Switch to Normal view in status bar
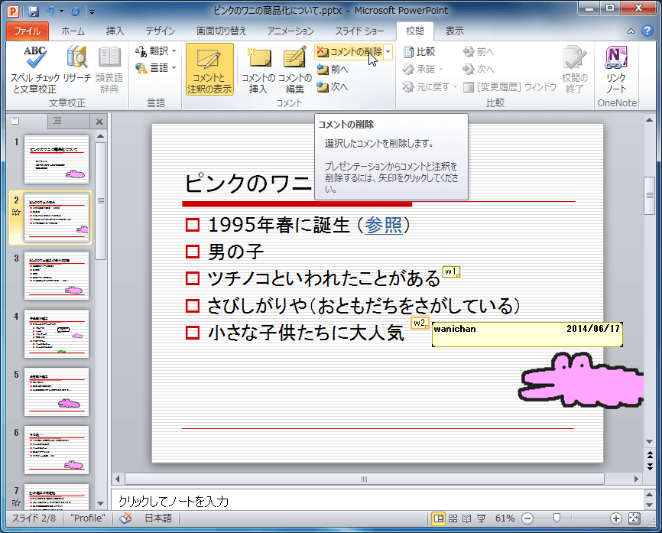662x533 pixels. pyautogui.click(x=439, y=518)
